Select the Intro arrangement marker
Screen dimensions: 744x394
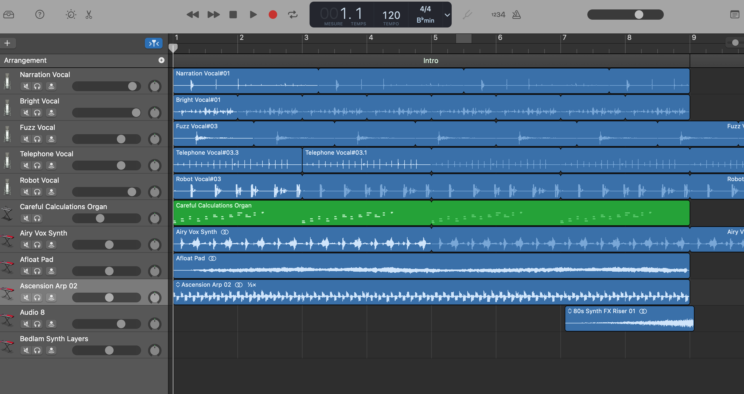tap(431, 60)
